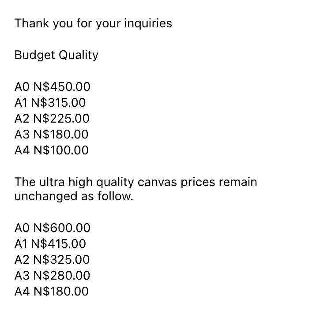
Task: Click the 'ultra high quality canvas prices' sentence
Action: coord(136,182)
